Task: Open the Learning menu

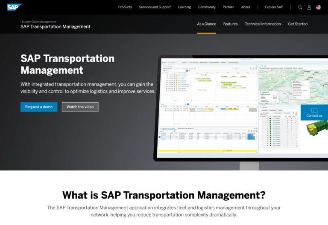Action: coord(184,7)
